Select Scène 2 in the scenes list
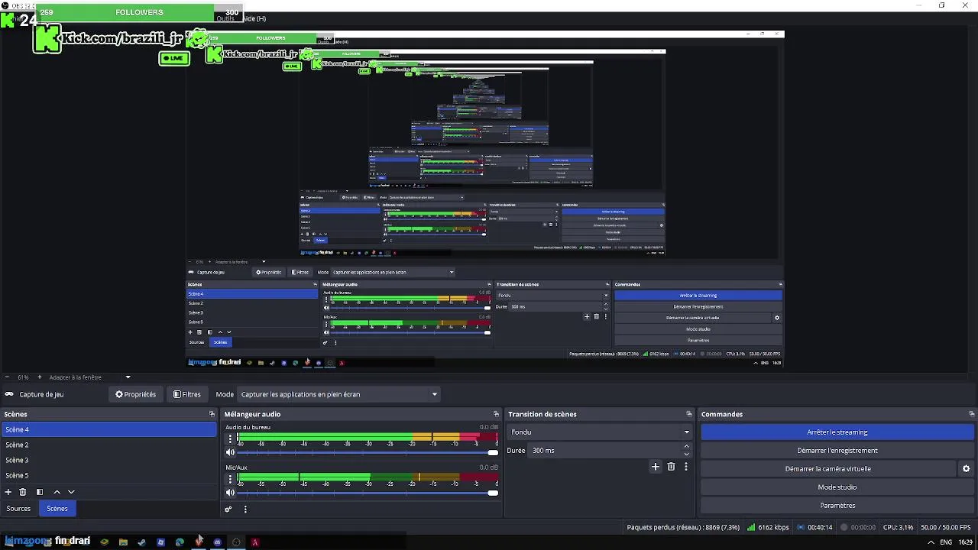This screenshot has height=550, width=978. click(109, 445)
